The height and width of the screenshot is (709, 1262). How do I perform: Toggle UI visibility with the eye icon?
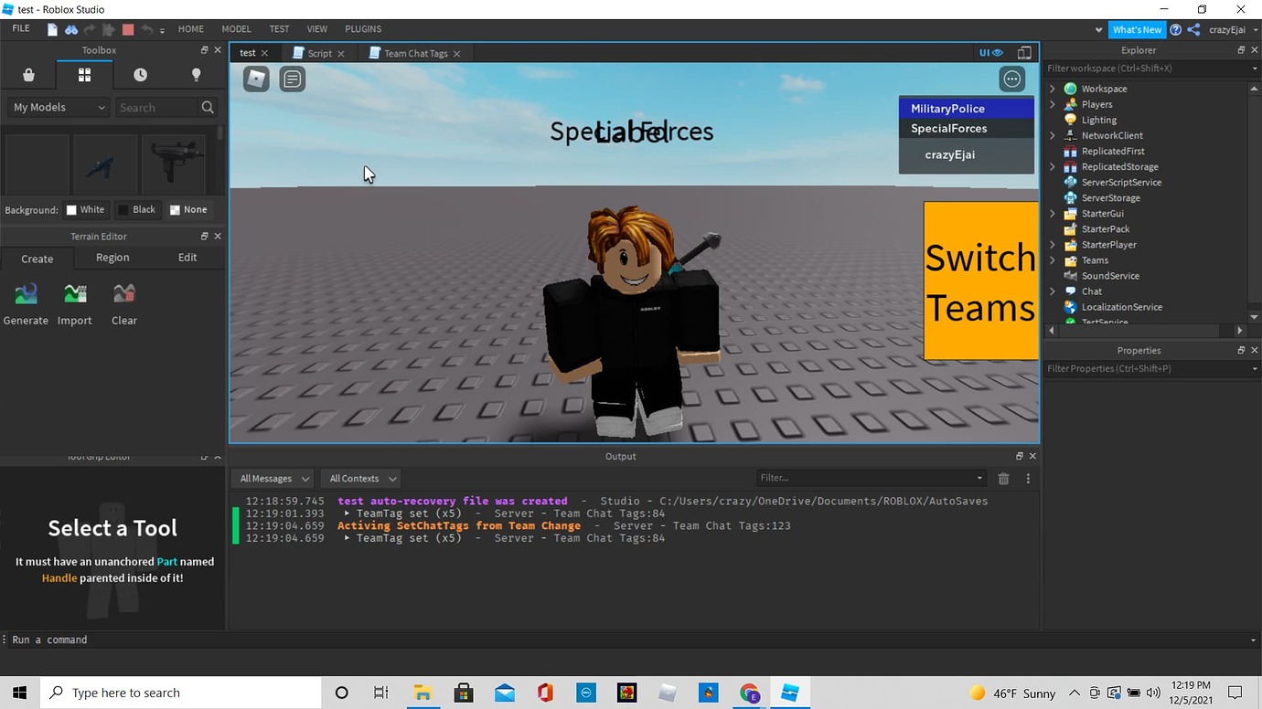pos(998,52)
